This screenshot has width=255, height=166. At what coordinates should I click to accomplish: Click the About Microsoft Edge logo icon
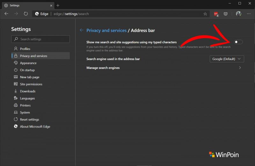[16, 126]
